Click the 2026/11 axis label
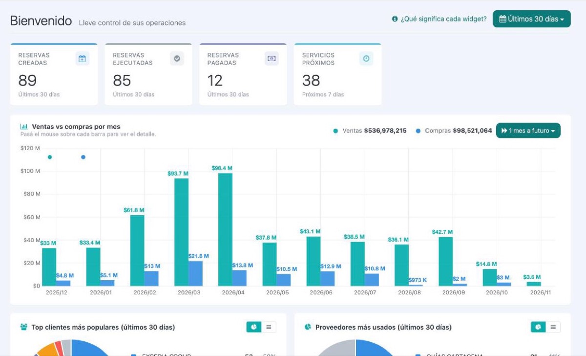The width and height of the screenshot is (586, 356). [x=541, y=292]
